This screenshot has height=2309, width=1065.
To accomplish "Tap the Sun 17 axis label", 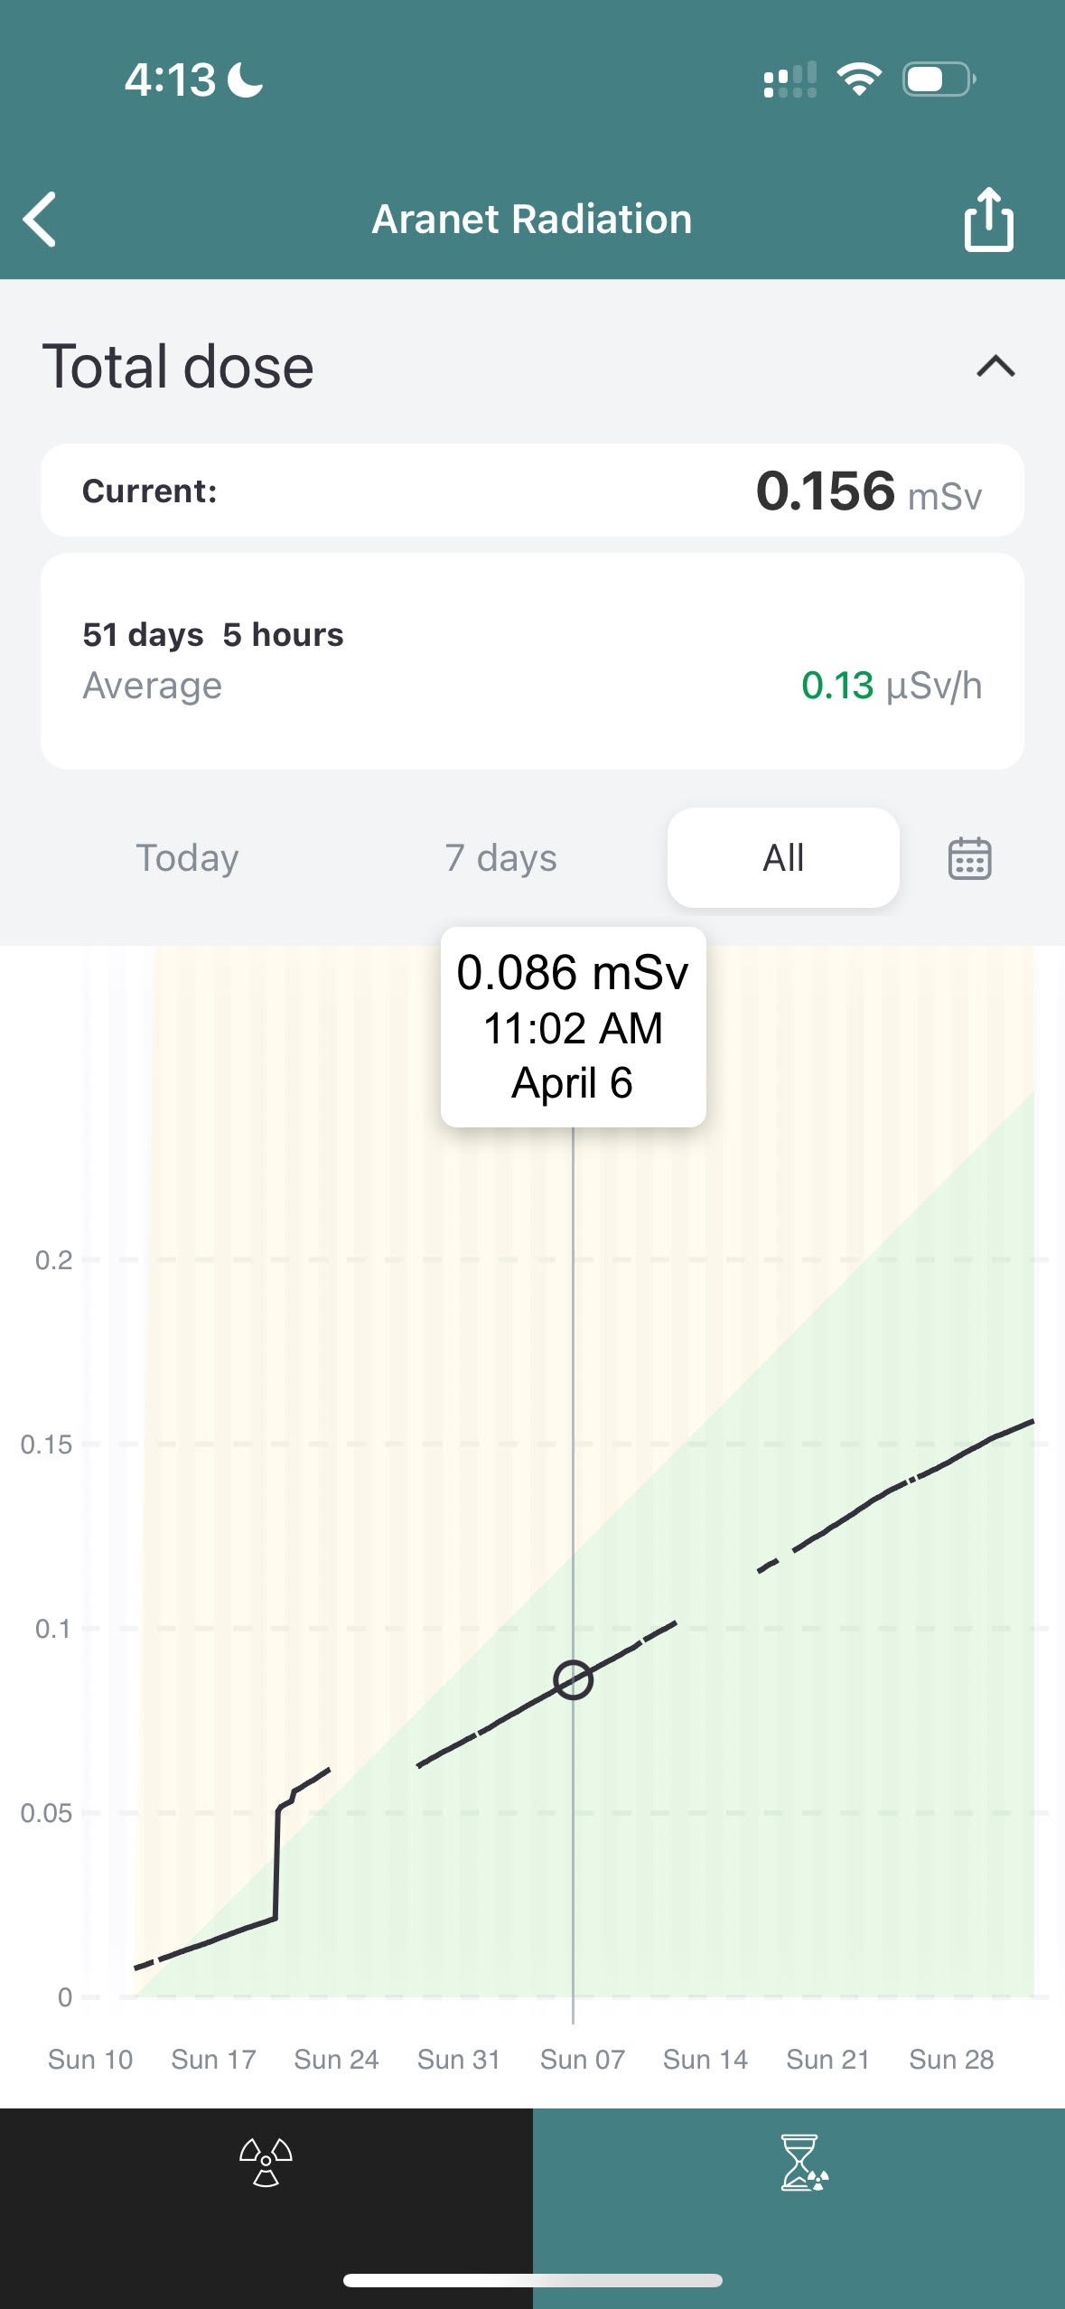I will [213, 2059].
